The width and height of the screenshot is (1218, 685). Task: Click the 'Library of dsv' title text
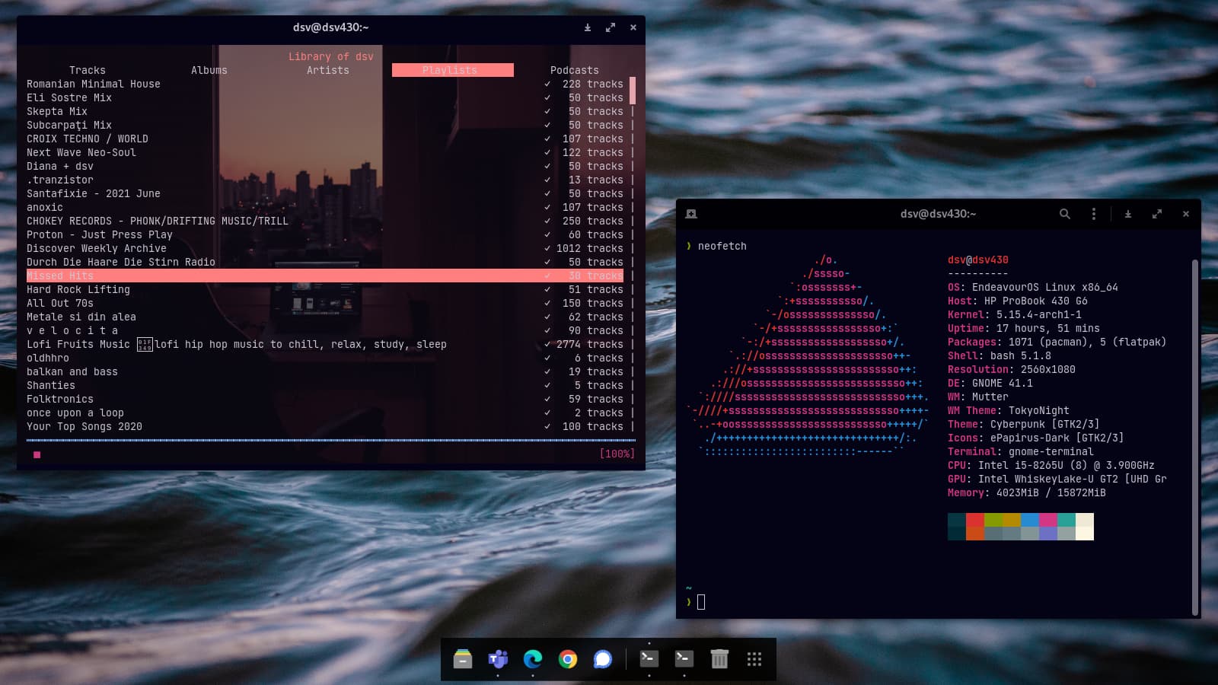(331, 56)
